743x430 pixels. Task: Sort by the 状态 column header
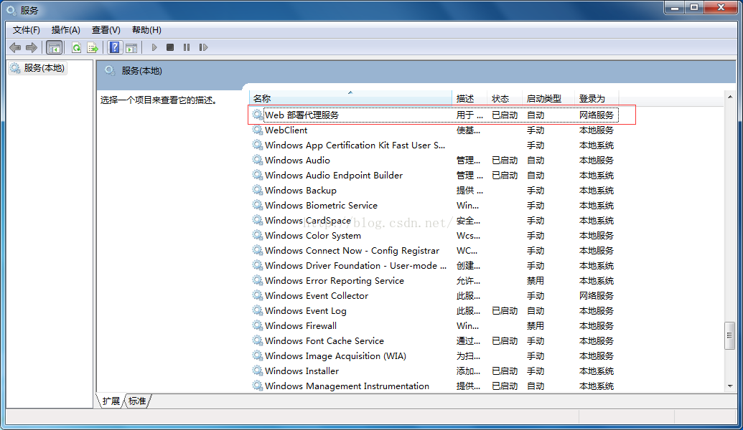click(x=505, y=98)
